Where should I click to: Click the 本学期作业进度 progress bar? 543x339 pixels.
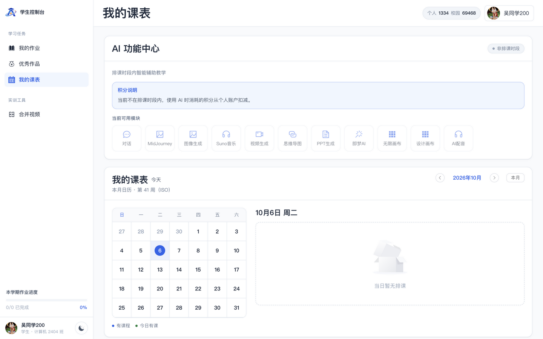click(46, 300)
